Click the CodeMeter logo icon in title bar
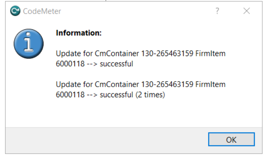The height and width of the screenshot is (158, 273). click(x=15, y=11)
